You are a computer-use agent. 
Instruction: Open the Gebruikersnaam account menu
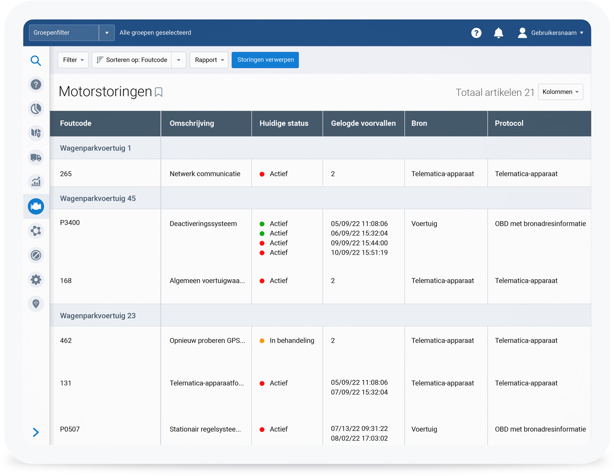557,33
